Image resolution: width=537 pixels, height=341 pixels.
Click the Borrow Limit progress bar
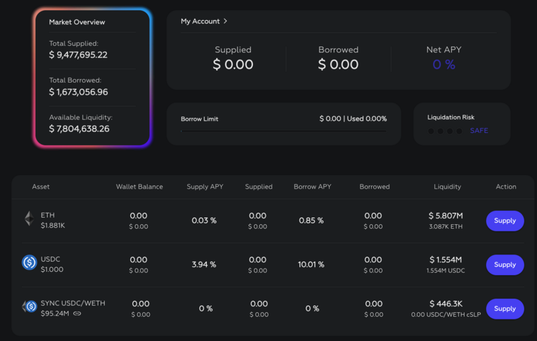[x=283, y=131]
